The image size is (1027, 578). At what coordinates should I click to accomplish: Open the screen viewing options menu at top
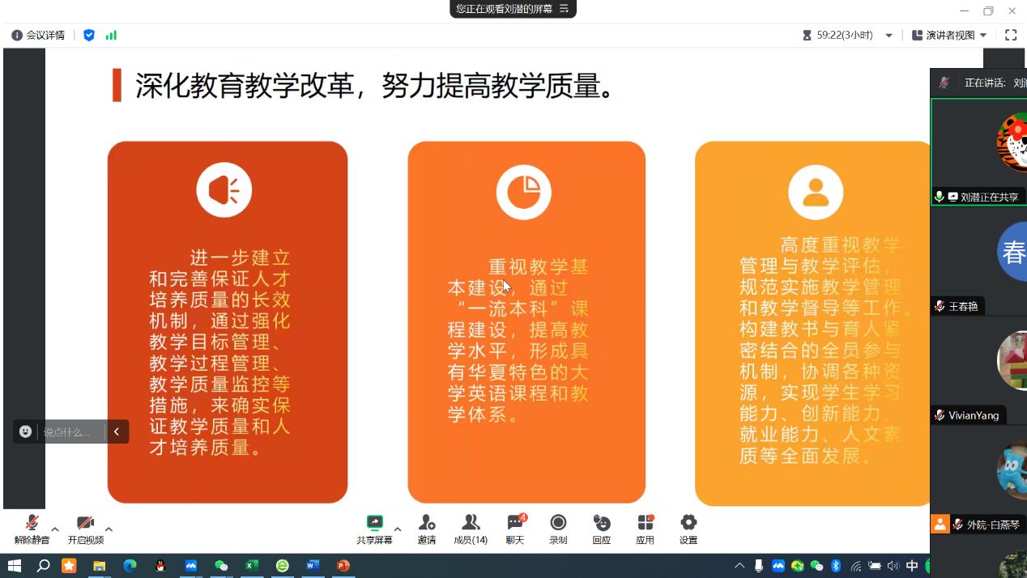coord(565,9)
